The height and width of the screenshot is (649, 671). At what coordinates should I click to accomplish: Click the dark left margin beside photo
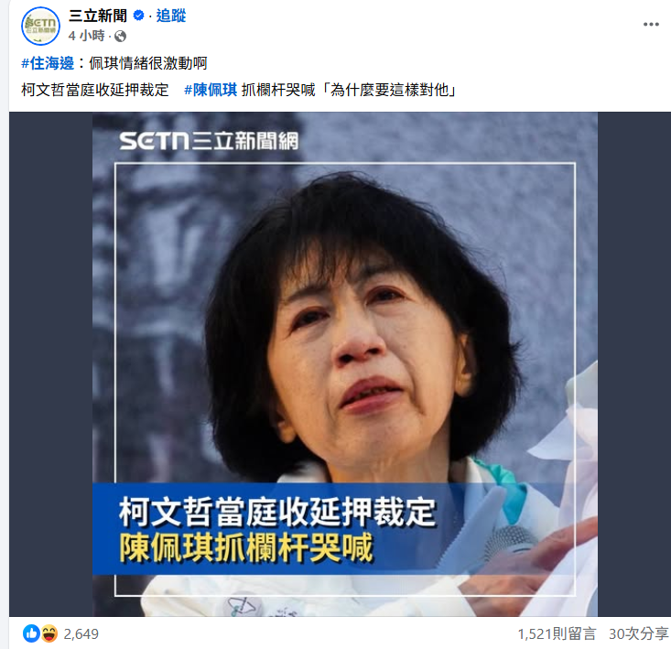[51, 364]
